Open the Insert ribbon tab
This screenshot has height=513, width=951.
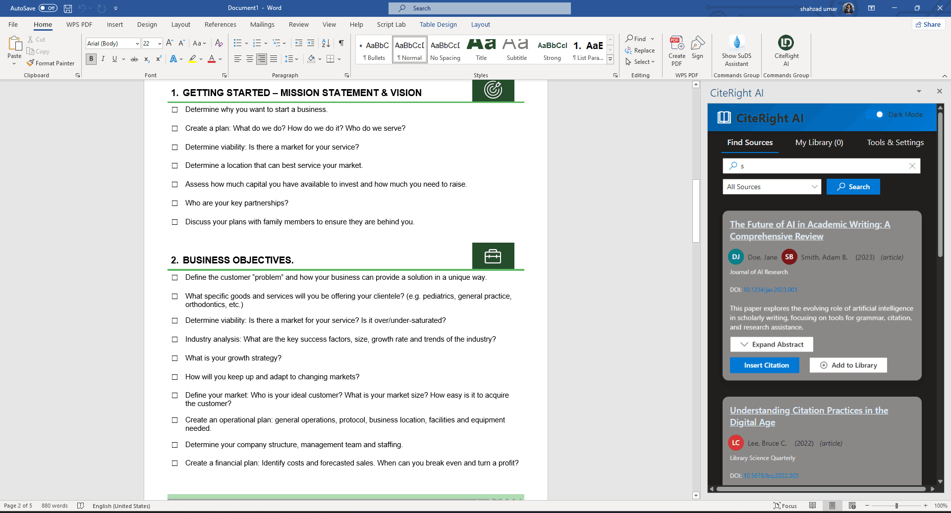coord(114,24)
